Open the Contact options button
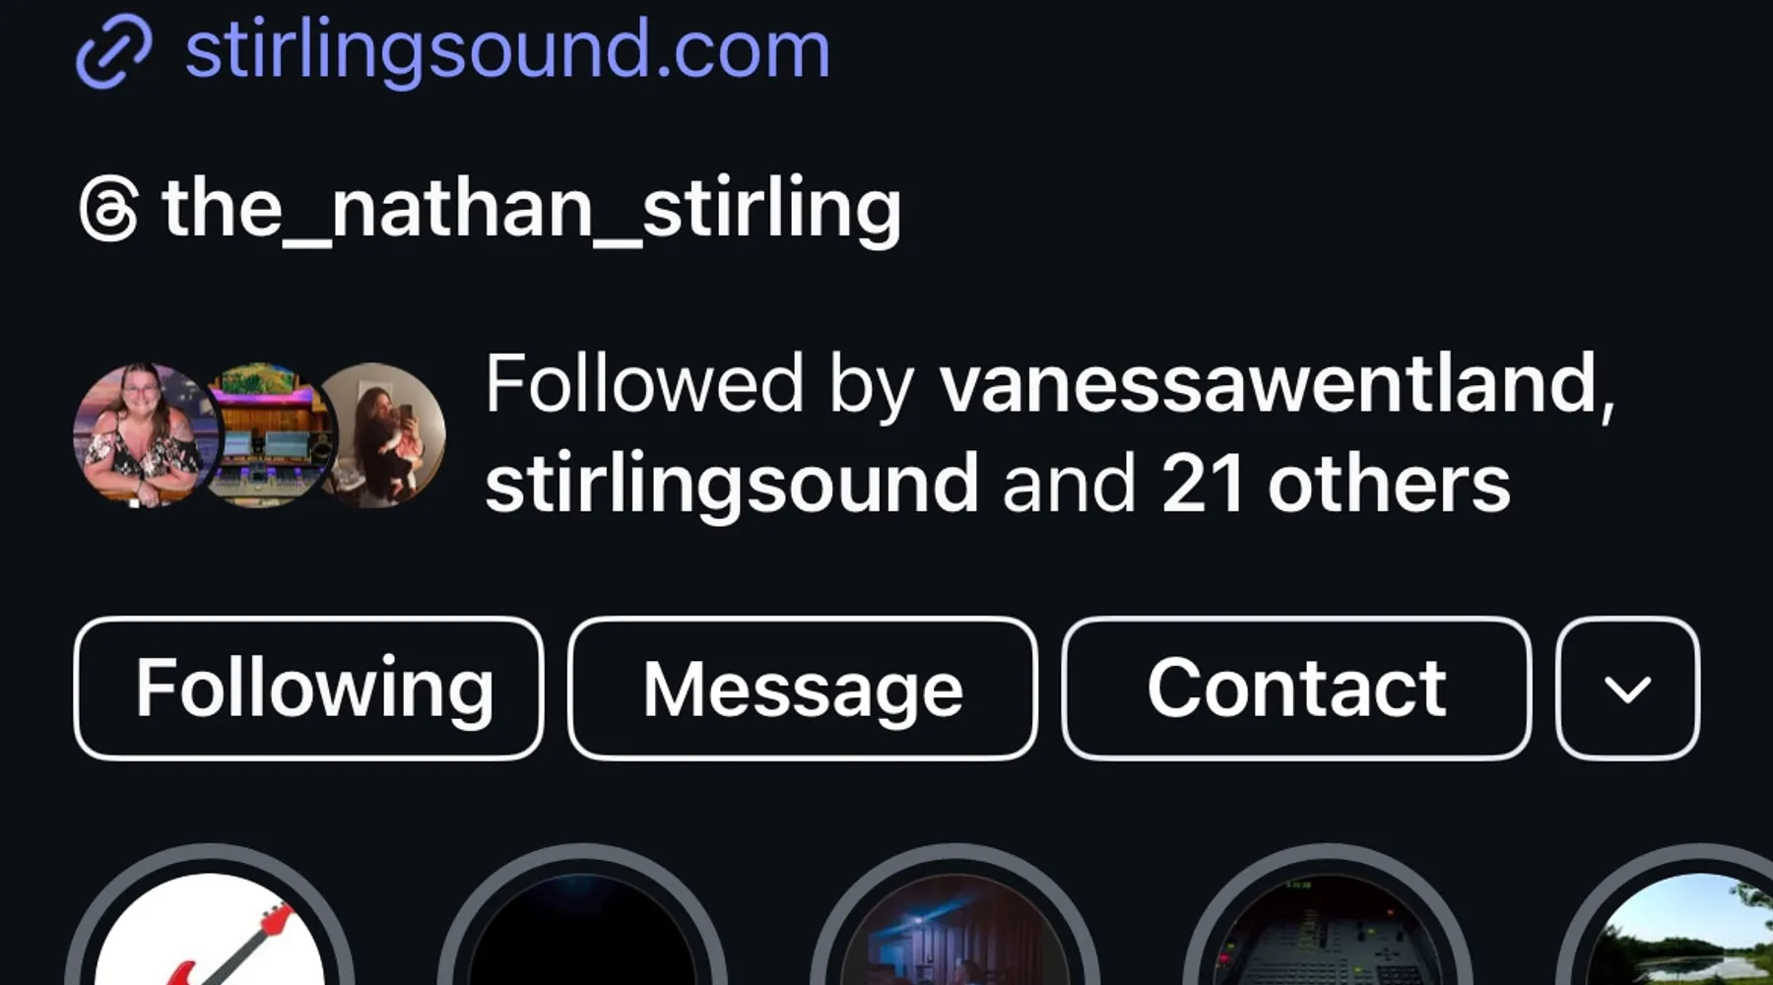Screen dimensions: 1773x985 tap(1296, 689)
